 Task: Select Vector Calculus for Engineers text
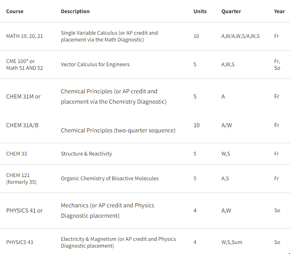[x=95, y=65]
